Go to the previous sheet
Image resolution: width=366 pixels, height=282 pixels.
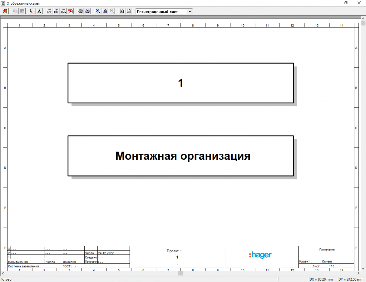122,11
